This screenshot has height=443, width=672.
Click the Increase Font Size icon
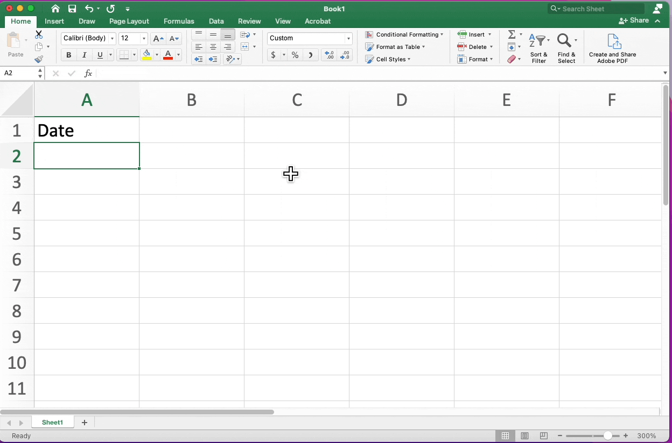[x=158, y=39]
